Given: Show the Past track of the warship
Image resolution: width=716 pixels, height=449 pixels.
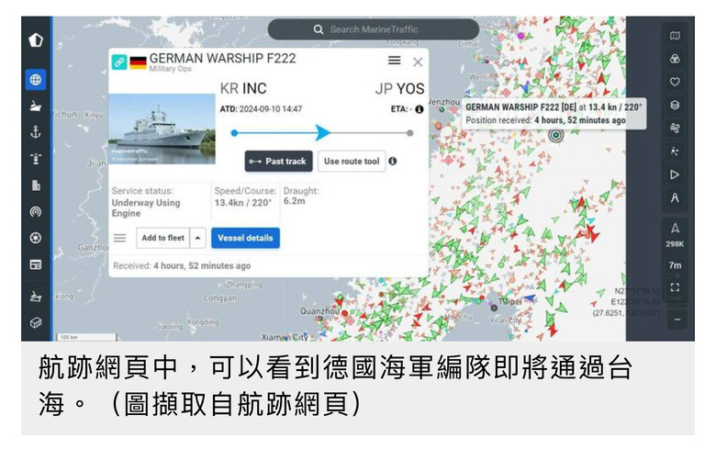Looking at the screenshot, I should [278, 162].
